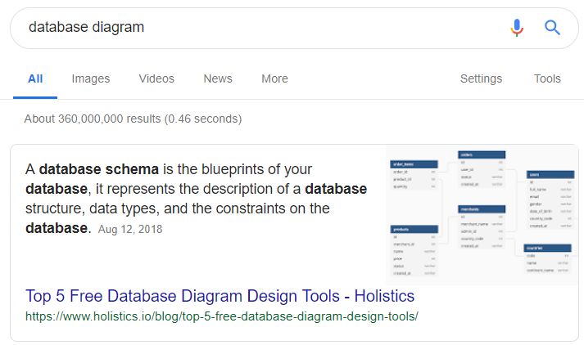Open 'Top 5 Free Database Diagram Design Tools' link

coord(220,296)
